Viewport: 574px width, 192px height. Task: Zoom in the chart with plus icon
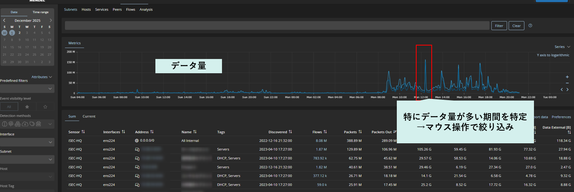pos(567,77)
